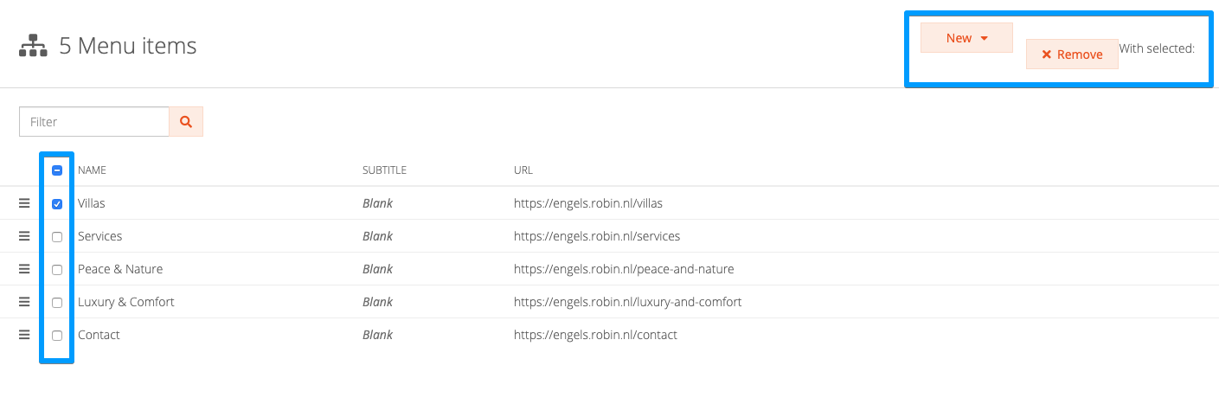Image resolution: width=1219 pixels, height=404 pixels.
Task: Open the Villas menu item
Action: point(92,203)
